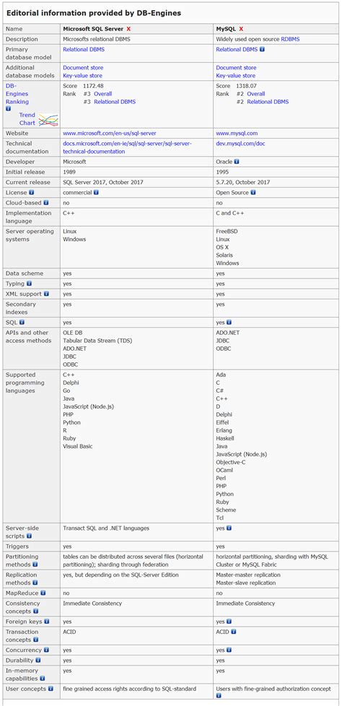Open info icon beside Cloud-based label
This screenshot has height=706, width=342.
(46, 203)
